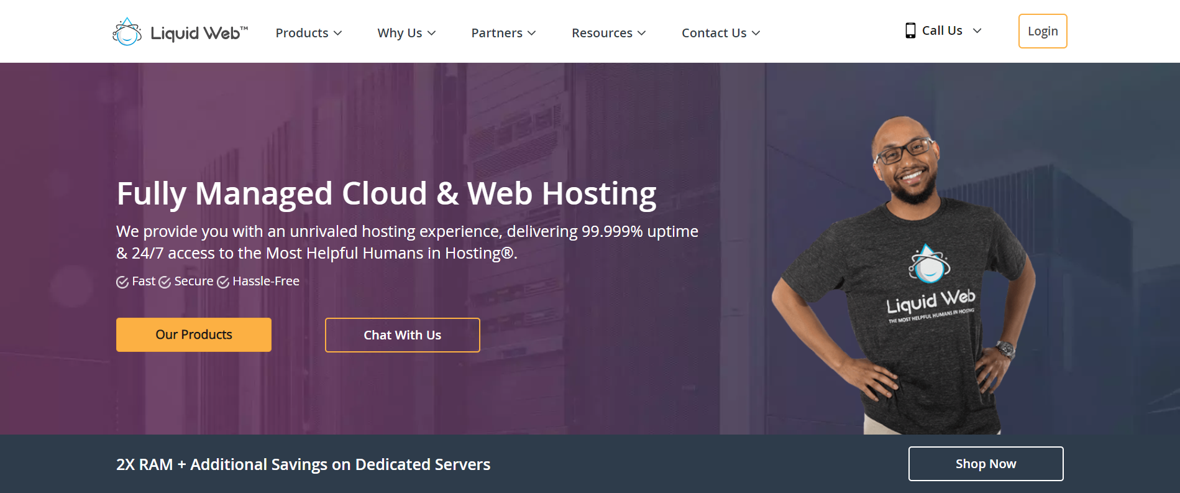1180x493 pixels.
Task: Expand the Partners chevron arrow
Action: tap(532, 33)
